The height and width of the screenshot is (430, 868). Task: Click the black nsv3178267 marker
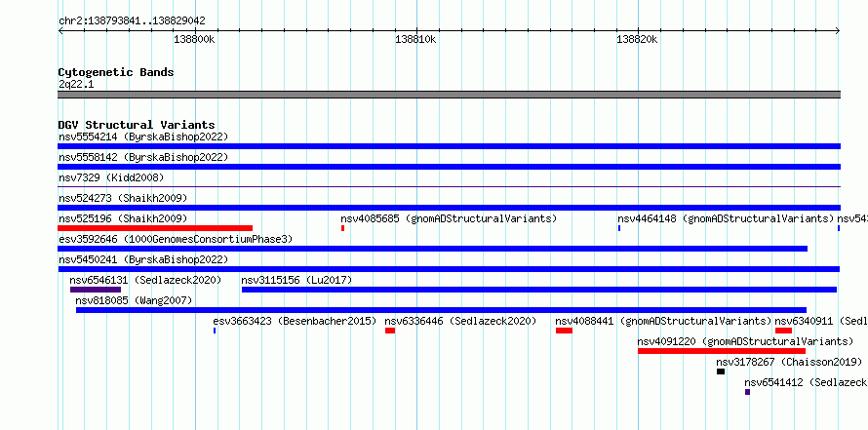click(721, 371)
